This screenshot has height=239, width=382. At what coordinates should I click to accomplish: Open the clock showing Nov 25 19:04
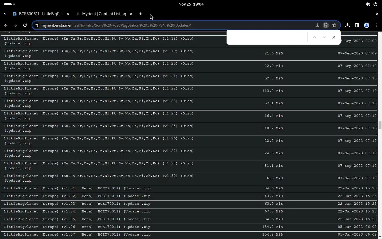(191, 4)
